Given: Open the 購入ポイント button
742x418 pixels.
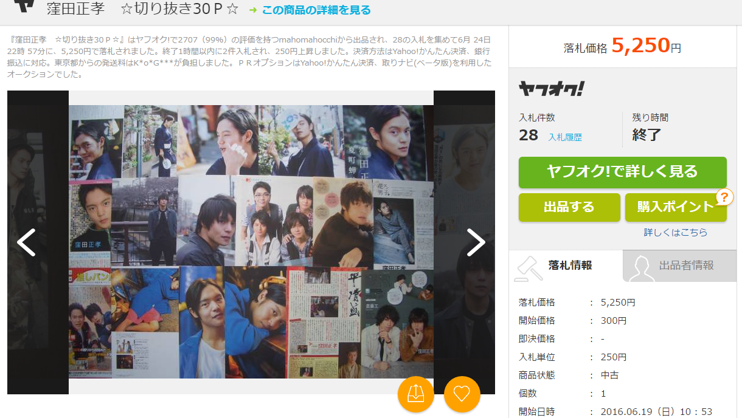Looking at the screenshot, I should (x=676, y=207).
